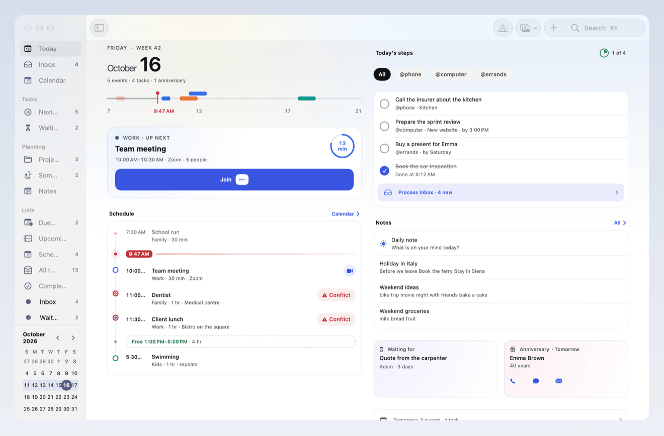Check off Buy a present for Emma
The image size is (664, 436).
[x=384, y=148]
